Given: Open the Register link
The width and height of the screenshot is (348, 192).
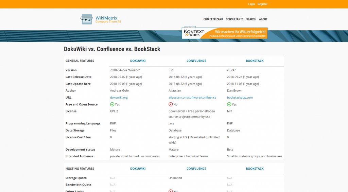Looking at the screenshot, I should (x=263, y=4).
